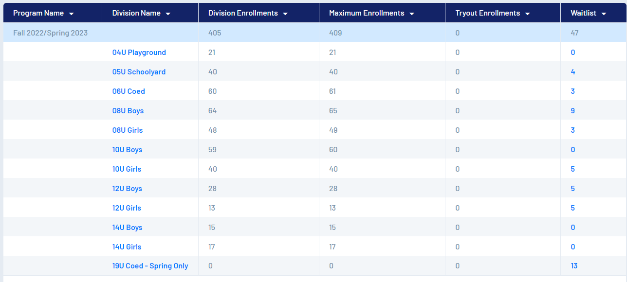Open 08U Boys division details
The width and height of the screenshot is (627, 282).
pyautogui.click(x=128, y=111)
